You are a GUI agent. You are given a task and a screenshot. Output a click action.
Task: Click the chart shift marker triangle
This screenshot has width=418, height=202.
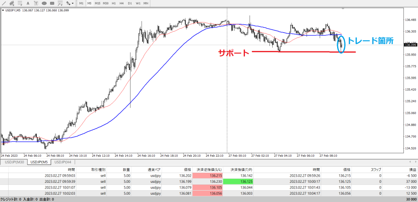click(343, 9)
